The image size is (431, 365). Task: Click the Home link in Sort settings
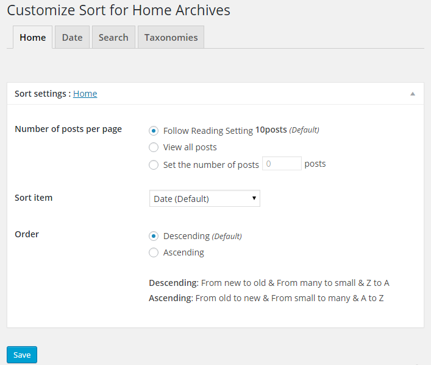pos(85,94)
